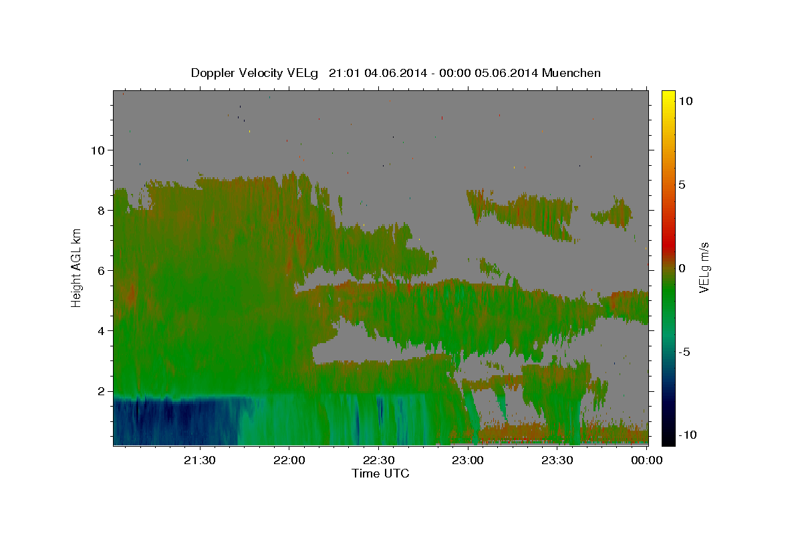Click the colorbar value label 0
This screenshot has width=802, height=535.
(x=682, y=267)
